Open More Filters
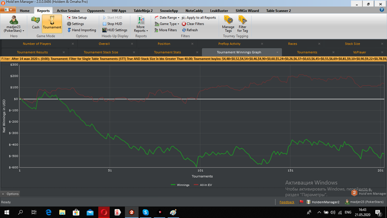 (x=166, y=30)
